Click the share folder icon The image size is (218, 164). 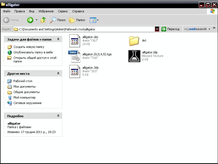pos(10,58)
